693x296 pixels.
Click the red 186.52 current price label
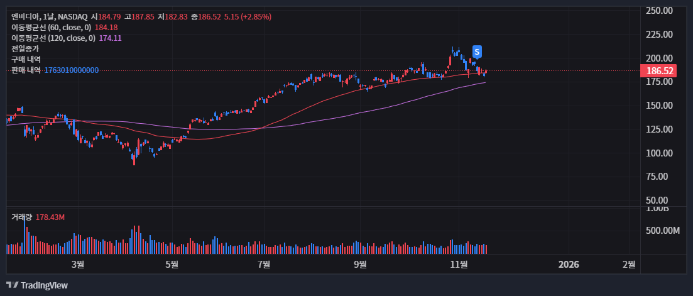(x=660, y=71)
